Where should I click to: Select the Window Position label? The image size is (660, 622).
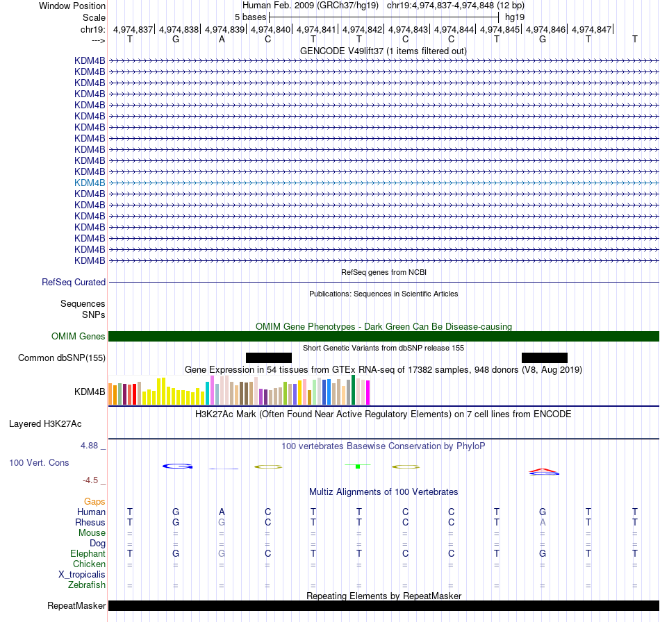(72, 6)
